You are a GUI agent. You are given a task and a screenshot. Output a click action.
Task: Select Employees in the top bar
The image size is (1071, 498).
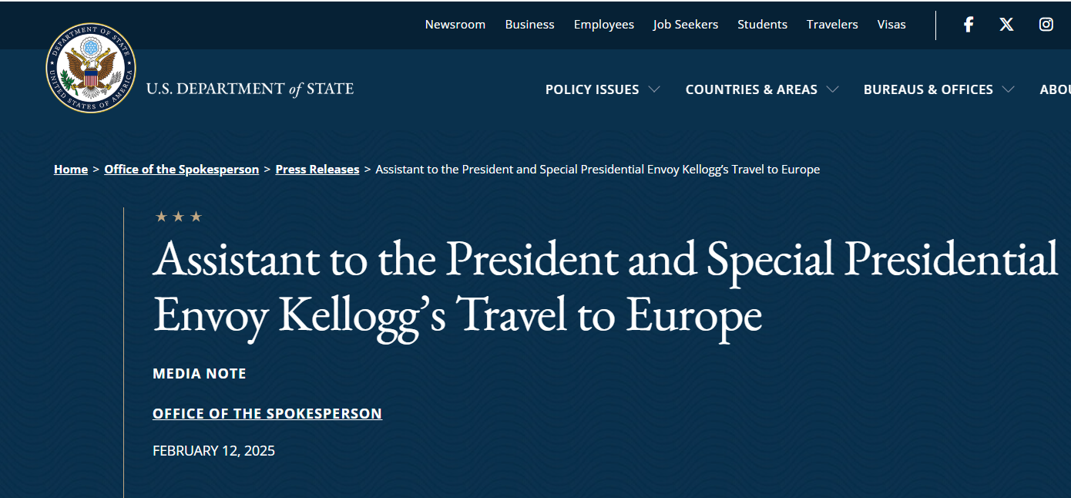(603, 25)
